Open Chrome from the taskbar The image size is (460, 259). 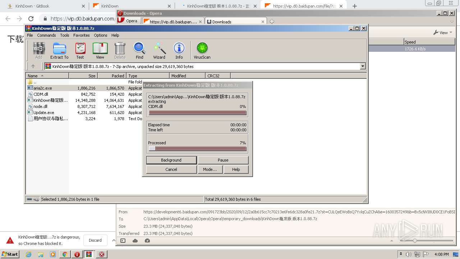click(x=65, y=254)
